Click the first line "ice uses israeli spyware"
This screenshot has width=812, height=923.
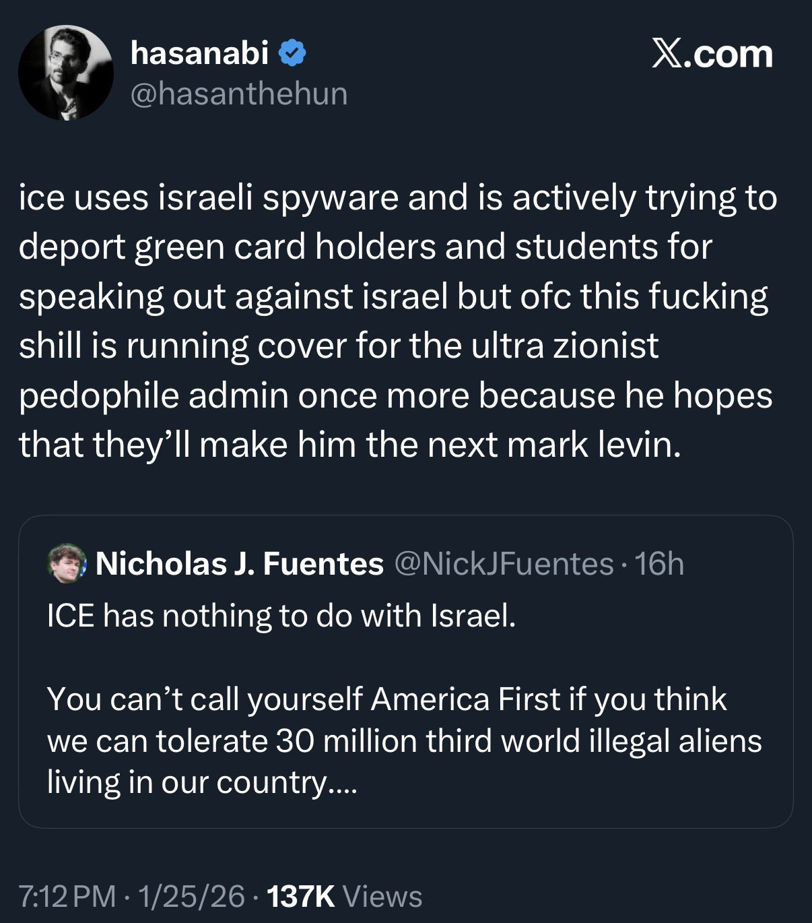point(209,198)
